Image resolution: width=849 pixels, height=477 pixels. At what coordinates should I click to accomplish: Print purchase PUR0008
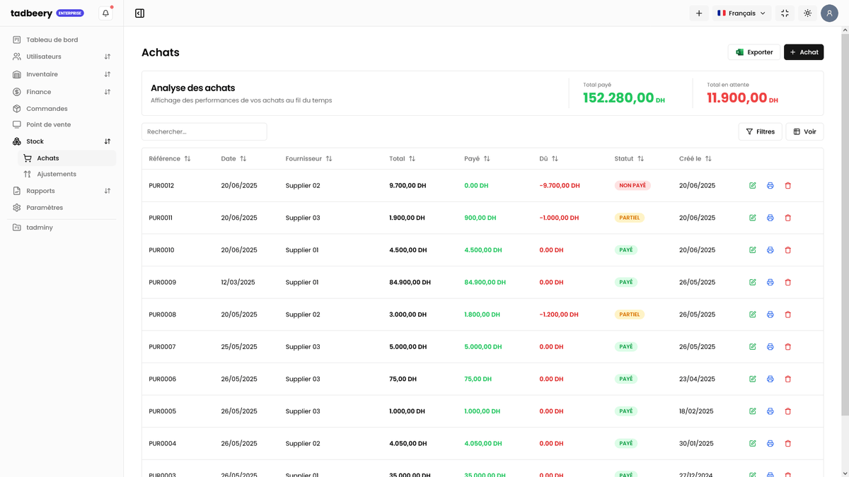(770, 314)
